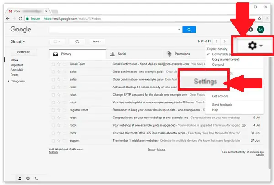Switch to the Promotions tab
The image size is (274, 185).
(x=184, y=54)
